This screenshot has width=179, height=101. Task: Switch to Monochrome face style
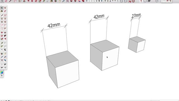pyautogui.click(x=102, y=1)
